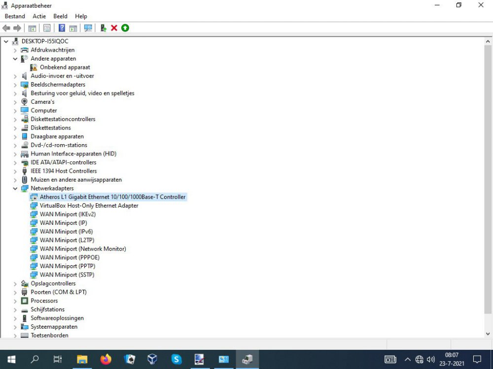Click the volume speaker tray icon
The height and width of the screenshot is (369, 493).
click(431, 359)
